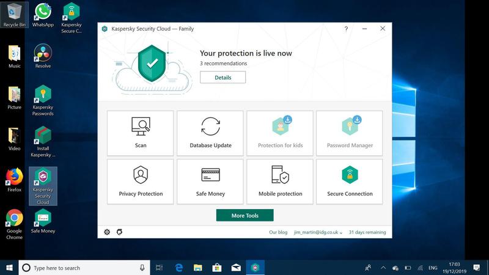Open Microsoft Edge from taskbar
The width and height of the screenshot is (489, 275).
[x=178, y=268]
